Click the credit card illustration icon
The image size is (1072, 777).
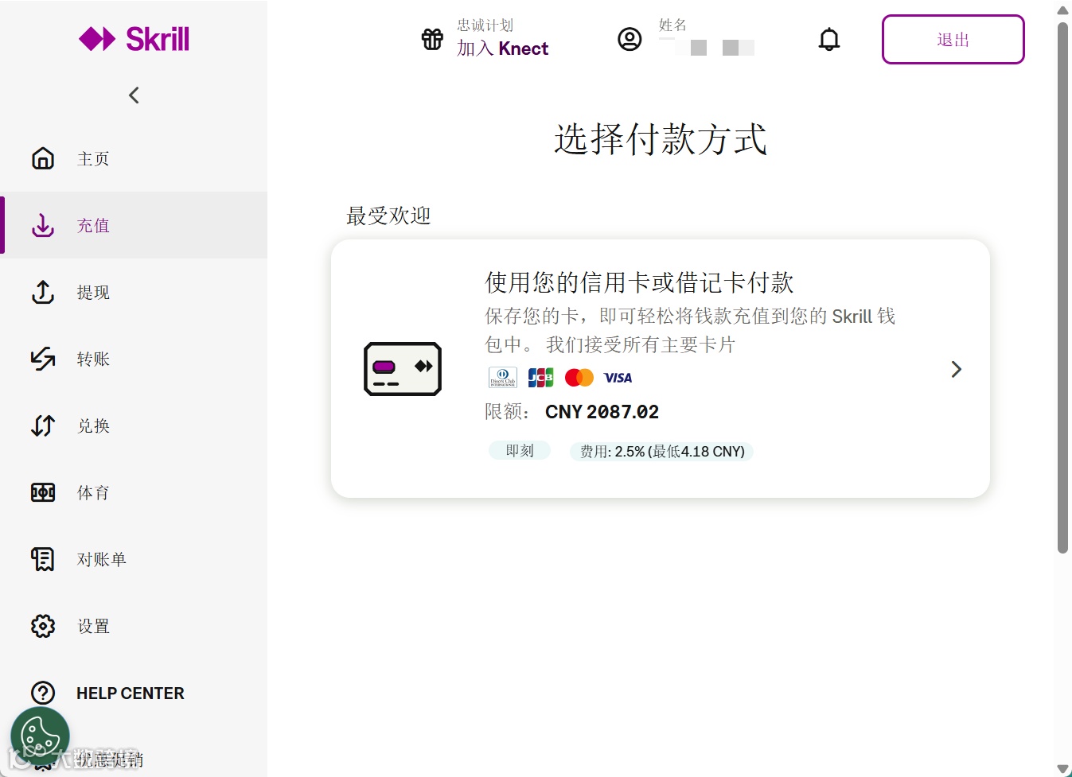pos(403,369)
